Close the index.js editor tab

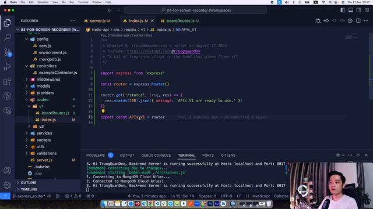(152, 21)
